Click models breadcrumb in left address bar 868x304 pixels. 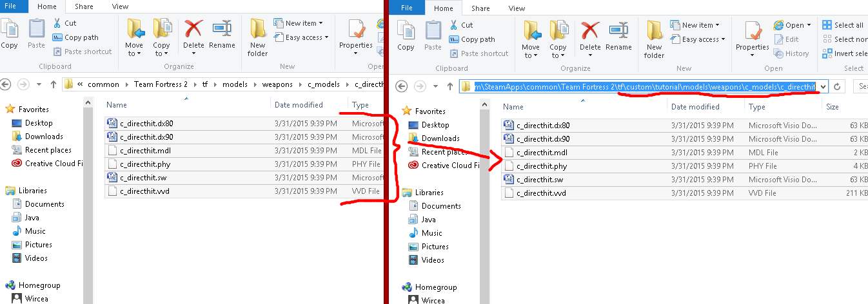coord(235,84)
